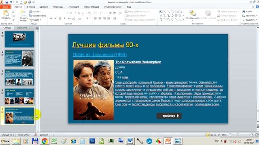Screen dimensions: 259x145
Task: Toggle align text right
Action: (x=104, y=19)
